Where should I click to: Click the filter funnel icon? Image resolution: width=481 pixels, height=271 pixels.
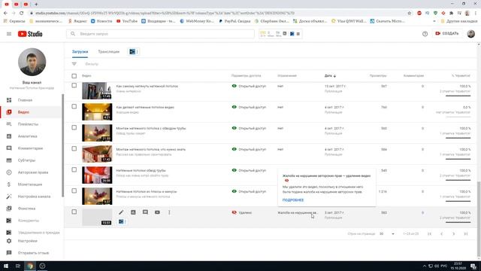(74, 64)
